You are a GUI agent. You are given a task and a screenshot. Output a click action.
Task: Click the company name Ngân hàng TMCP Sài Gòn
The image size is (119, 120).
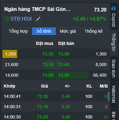37,9
